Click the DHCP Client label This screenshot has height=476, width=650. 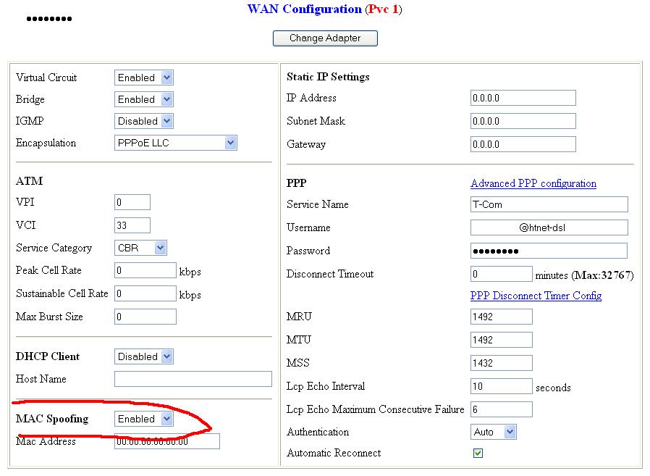click(48, 356)
